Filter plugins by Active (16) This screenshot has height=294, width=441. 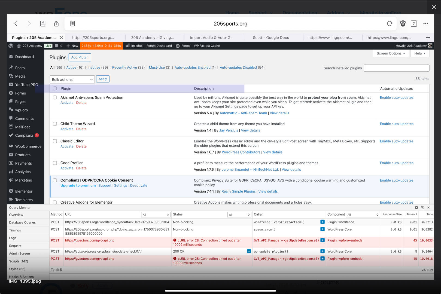75,68
